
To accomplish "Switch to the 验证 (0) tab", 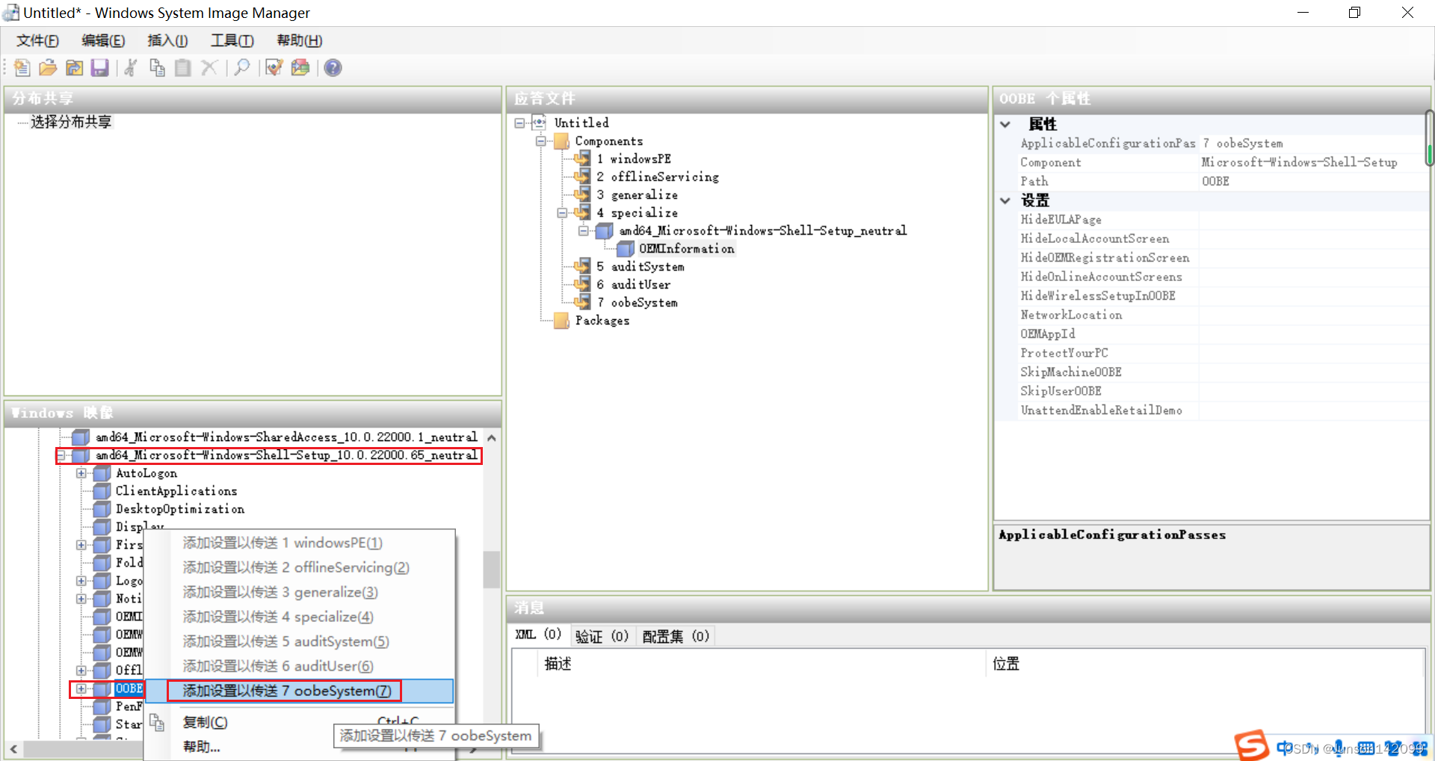I will (602, 636).
